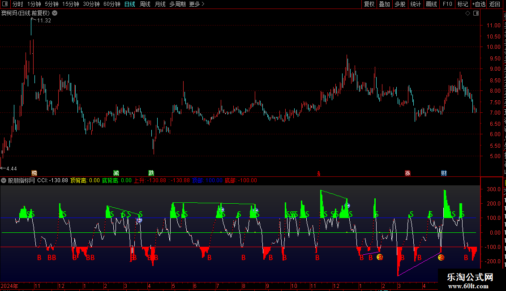Open the F10 company info
The height and width of the screenshot is (291, 506).
(x=447, y=4)
